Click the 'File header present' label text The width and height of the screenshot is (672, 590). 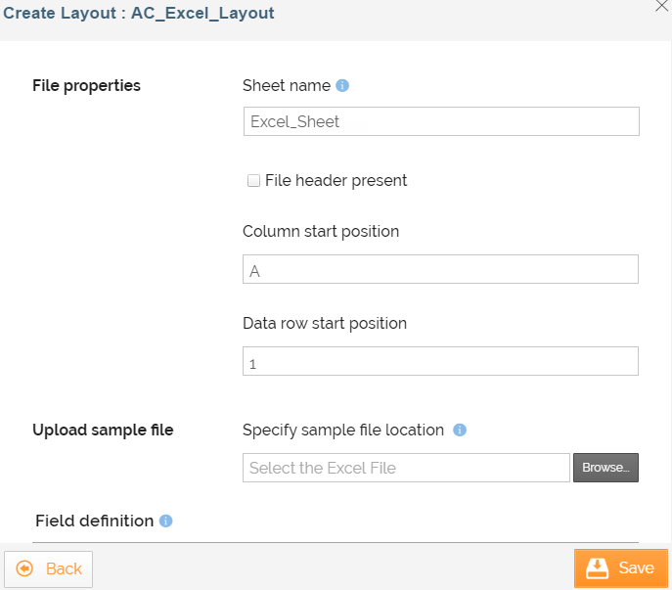point(336,180)
